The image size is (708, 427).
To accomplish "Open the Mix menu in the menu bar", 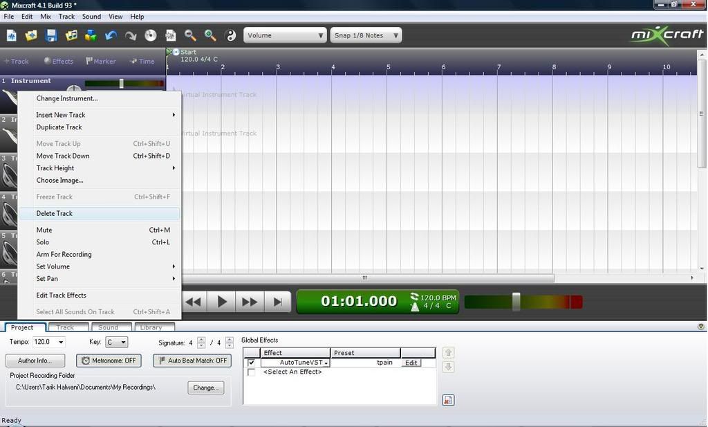I will [x=45, y=17].
